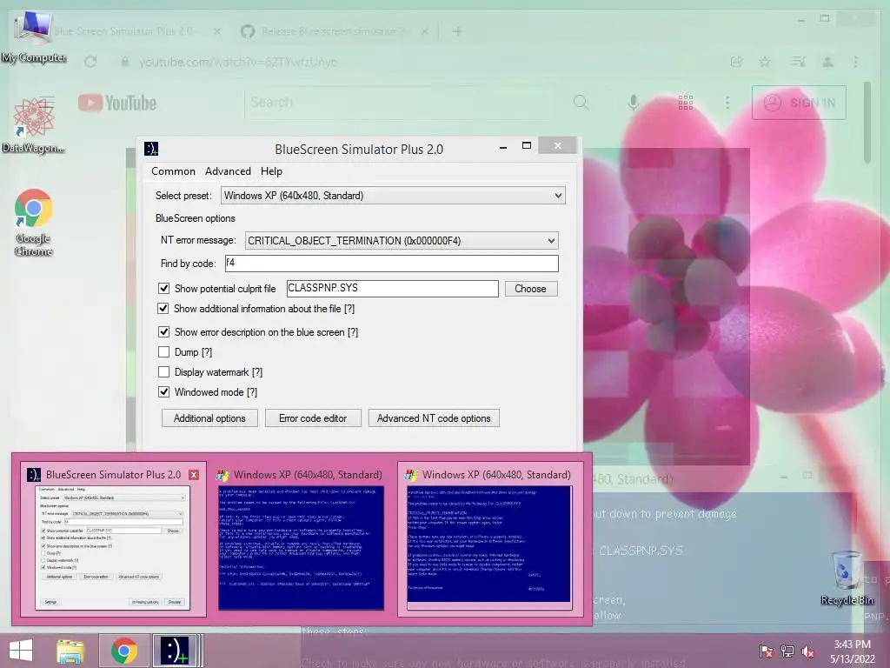Click the Choose button
Screen dimensions: 890x668
coord(530,289)
